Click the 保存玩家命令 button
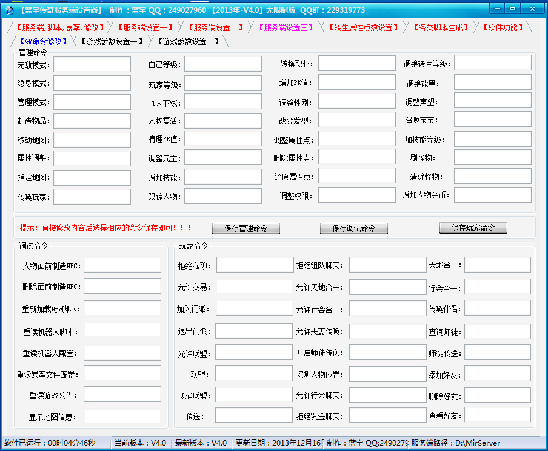 click(x=473, y=228)
